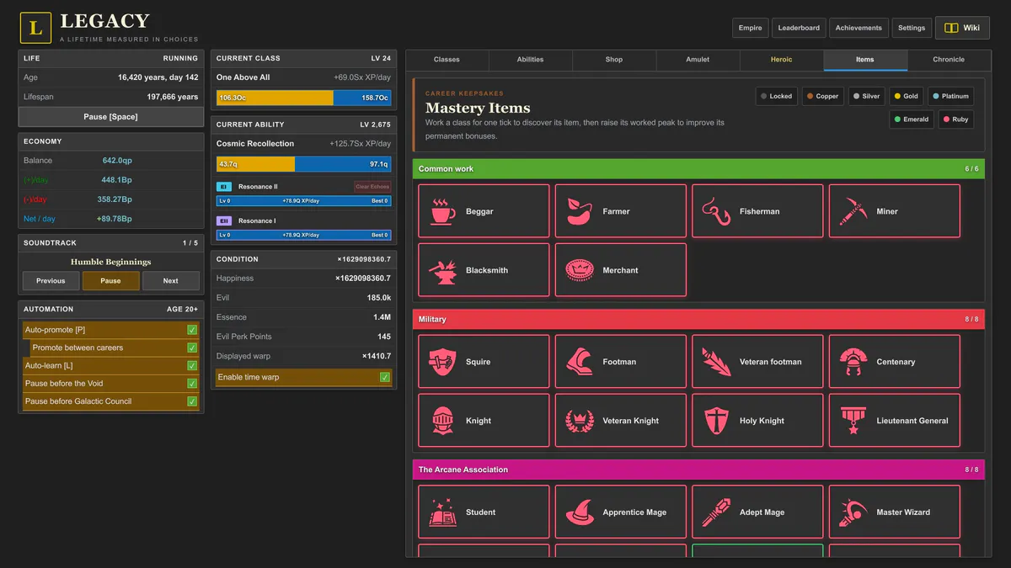The height and width of the screenshot is (568, 1011).
Task: Go to the Shop tab
Action: click(x=614, y=60)
